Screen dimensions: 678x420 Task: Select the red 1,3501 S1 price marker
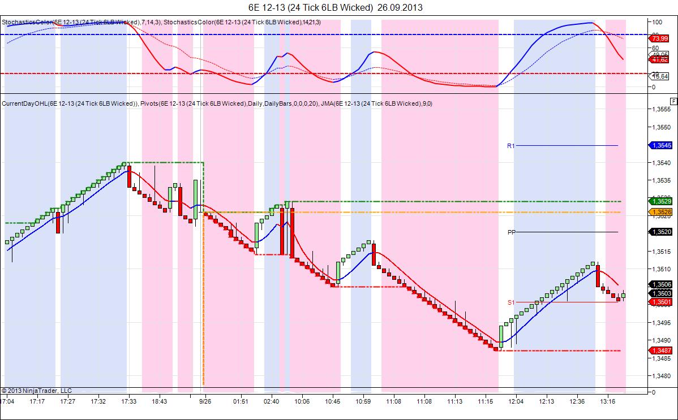coord(660,302)
